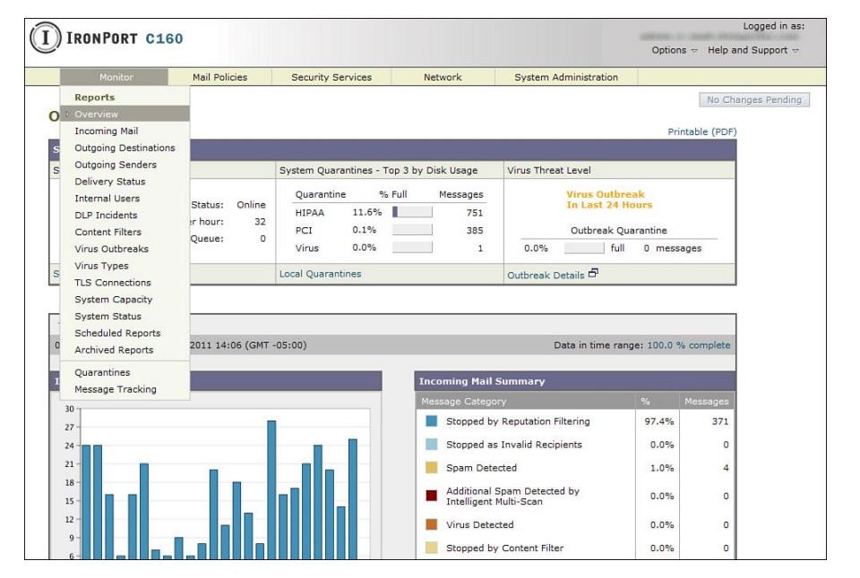Choose Message Tracking in the Monitor menu
This screenshot has width=860, height=578.
(x=115, y=389)
